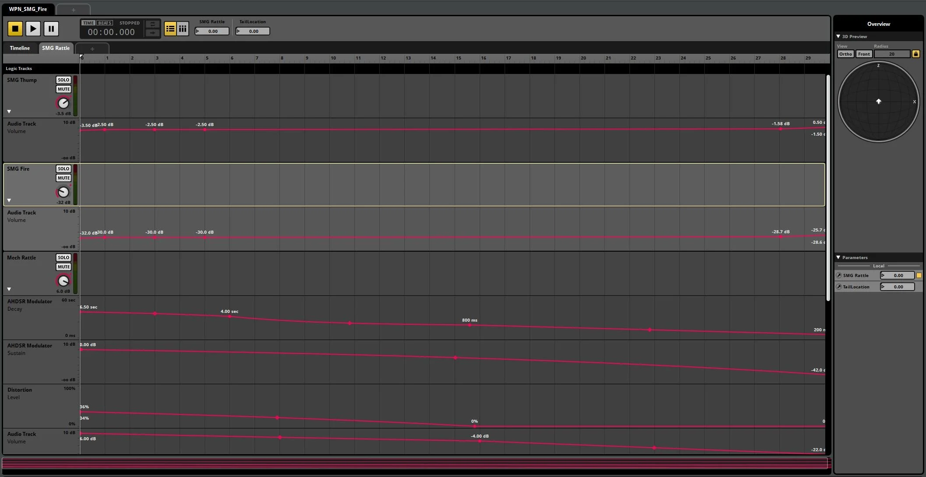Click the TailLocation value field in Parameters
The height and width of the screenshot is (477, 926).
click(x=898, y=287)
